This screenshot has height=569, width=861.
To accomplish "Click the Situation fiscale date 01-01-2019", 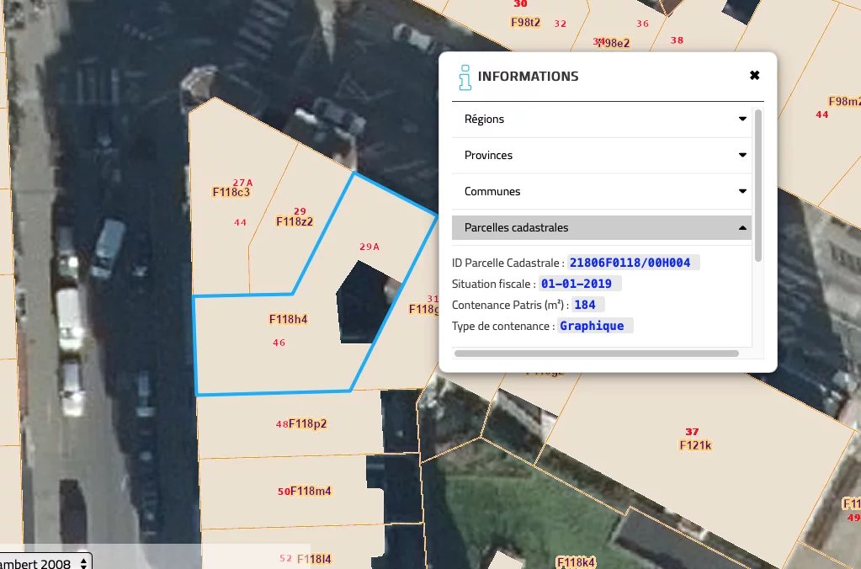I will tap(576, 284).
